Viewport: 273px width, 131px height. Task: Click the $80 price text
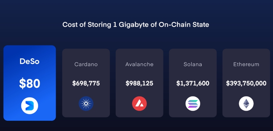click(x=30, y=83)
